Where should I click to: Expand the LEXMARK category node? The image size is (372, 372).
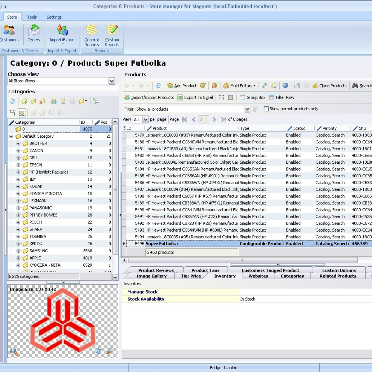coord(18,201)
